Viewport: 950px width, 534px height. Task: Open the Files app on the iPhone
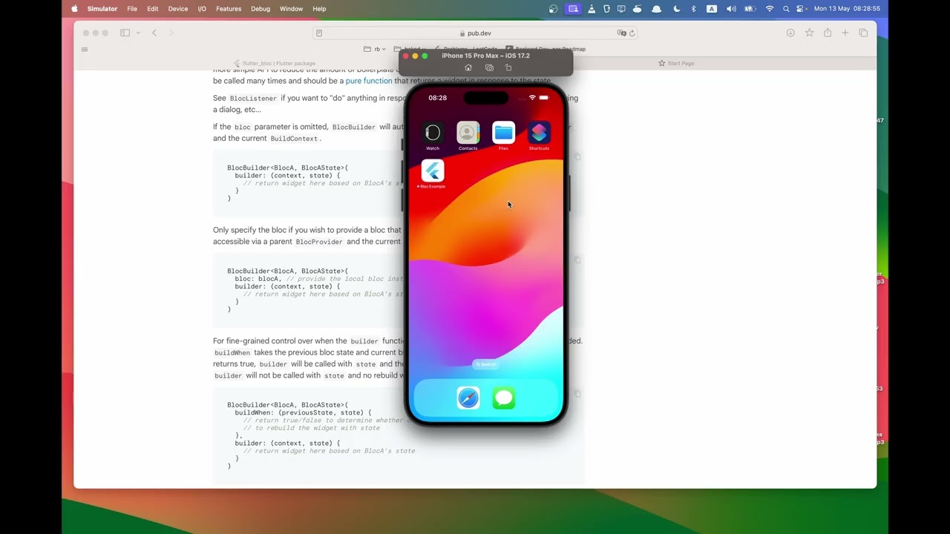pos(504,133)
